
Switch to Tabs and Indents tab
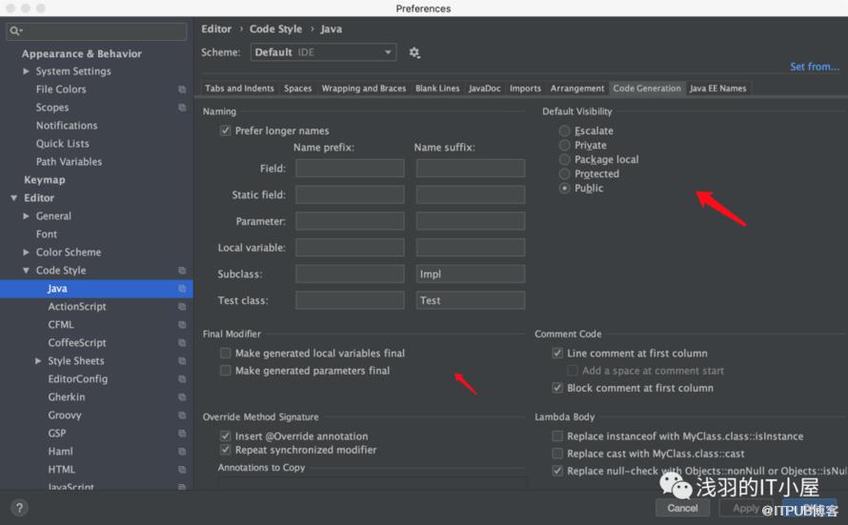click(x=239, y=88)
